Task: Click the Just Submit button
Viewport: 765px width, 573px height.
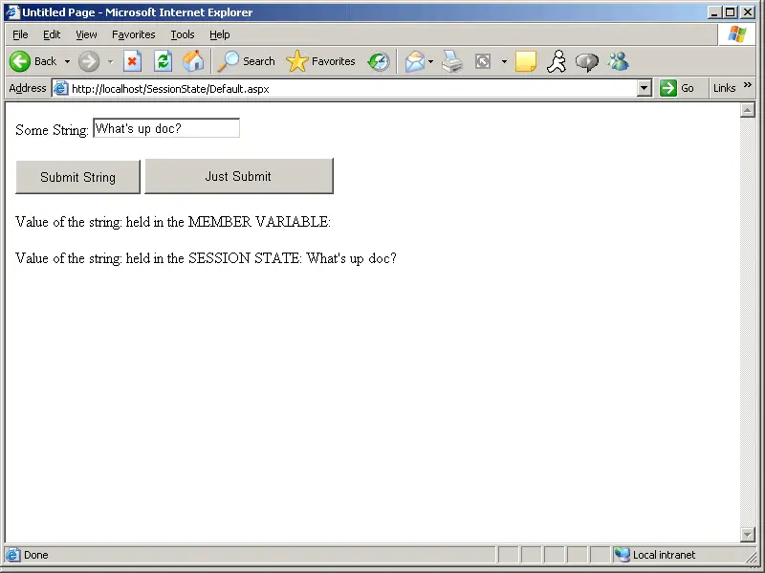Action: (239, 176)
